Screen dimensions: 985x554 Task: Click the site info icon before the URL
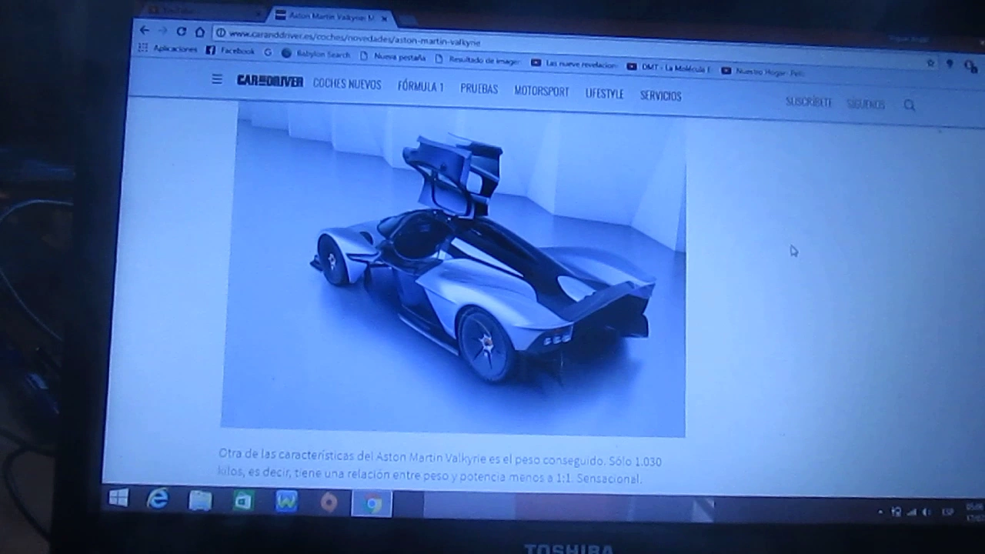pos(220,33)
